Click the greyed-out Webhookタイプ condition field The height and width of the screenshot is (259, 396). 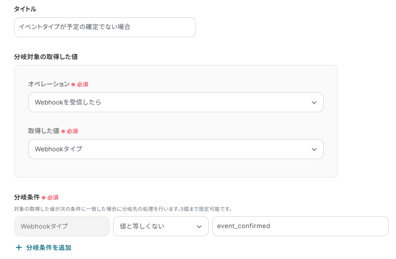pyautogui.click(x=62, y=226)
